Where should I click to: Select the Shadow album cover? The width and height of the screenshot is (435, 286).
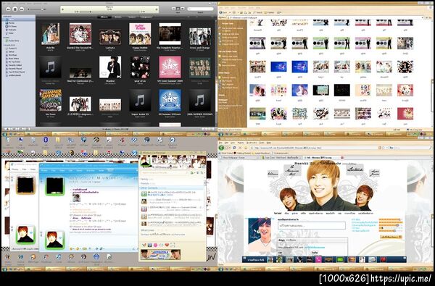(110, 67)
